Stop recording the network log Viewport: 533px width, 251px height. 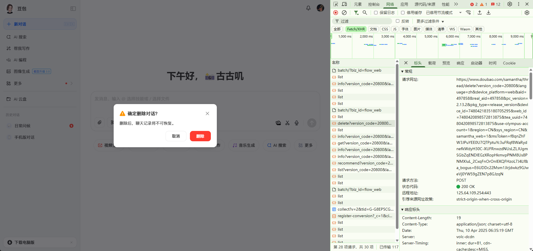[336, 13]
